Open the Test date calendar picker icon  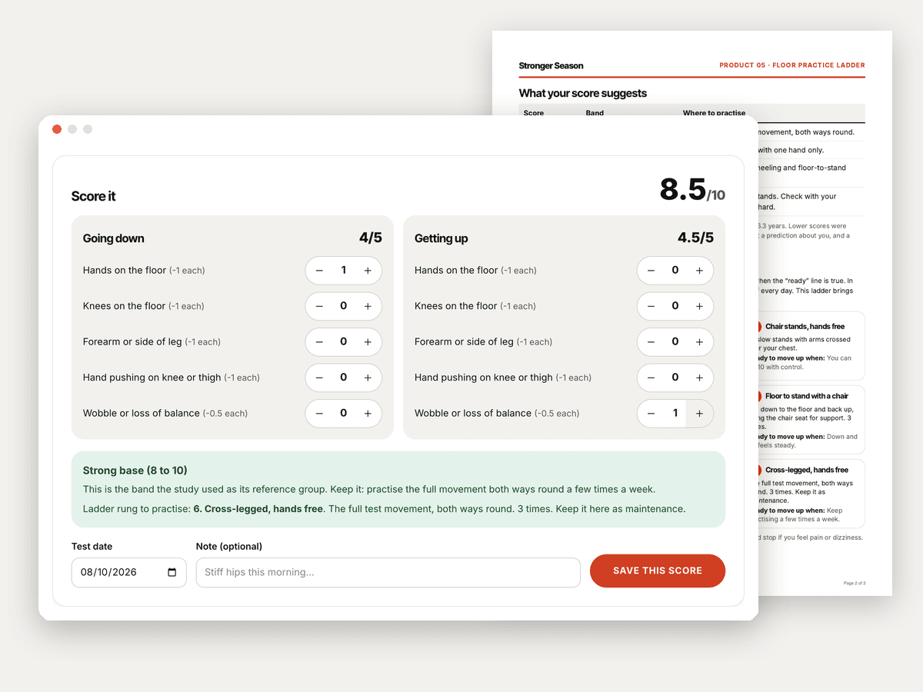tap(172, 572)
